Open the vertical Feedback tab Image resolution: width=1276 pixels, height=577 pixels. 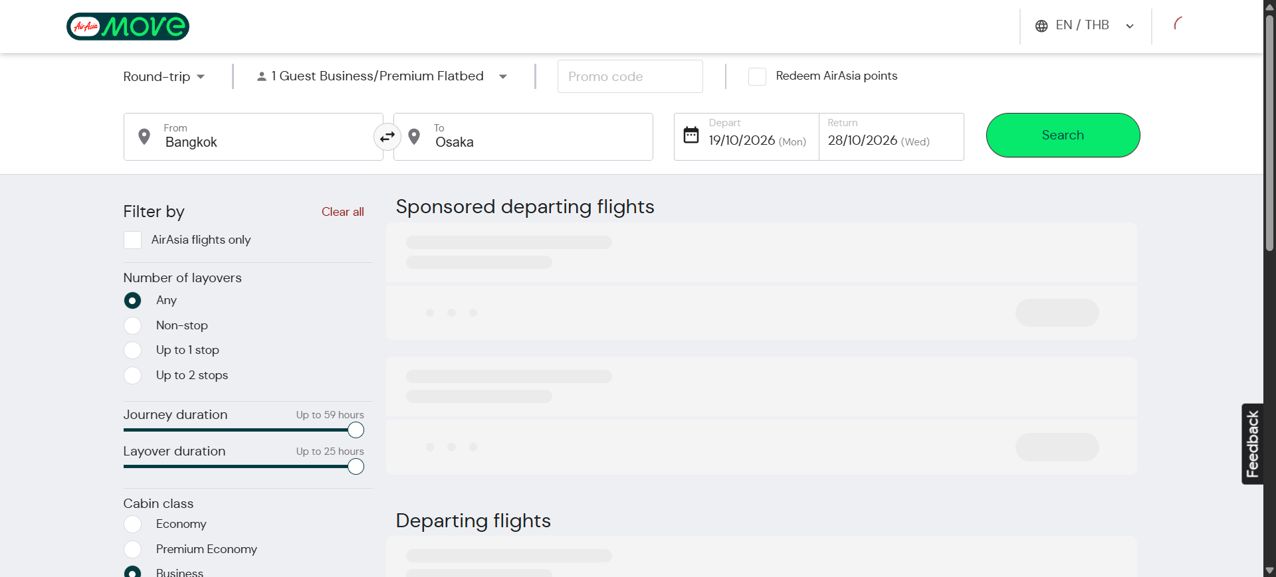coord(1252,444)
